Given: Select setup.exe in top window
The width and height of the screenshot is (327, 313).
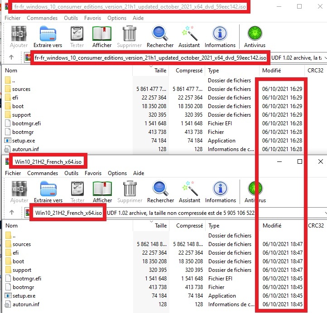Looking at the screenshot, I should point(20,141).
